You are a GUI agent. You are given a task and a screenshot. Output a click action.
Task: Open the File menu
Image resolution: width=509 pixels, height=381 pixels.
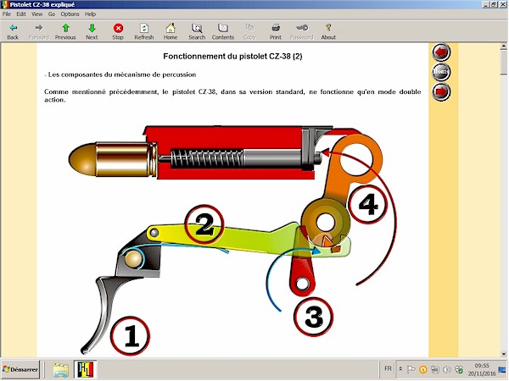(x=7, y=14)
